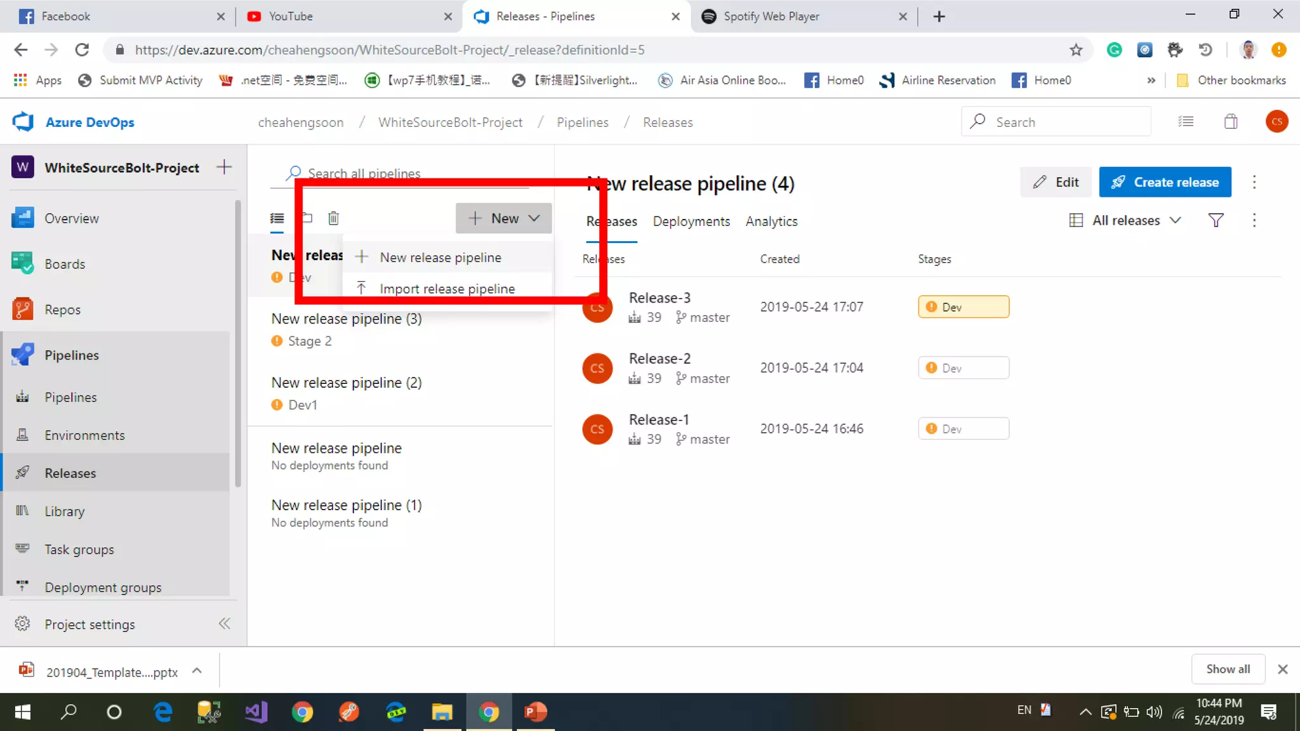Select New release pipeline menu option
Viewport: 1300px width, 731px height.
click(441, 258)
